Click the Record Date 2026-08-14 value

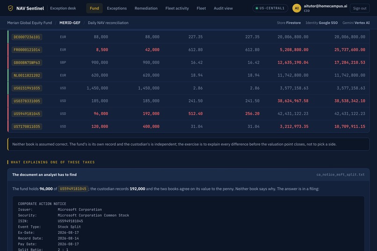click(68, 238)
